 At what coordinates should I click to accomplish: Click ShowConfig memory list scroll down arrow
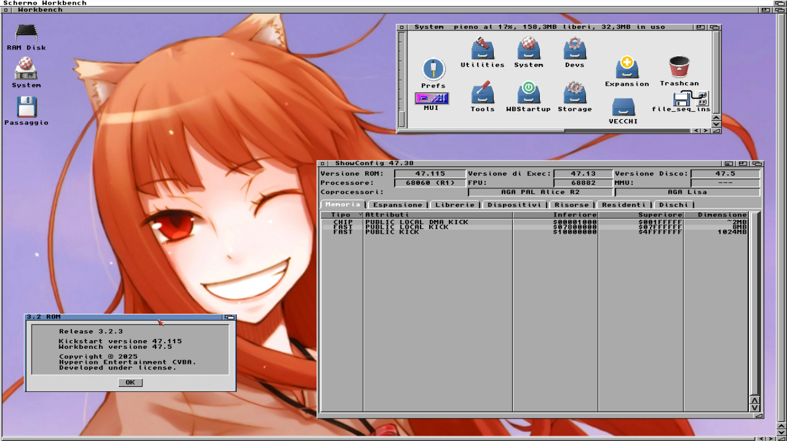pos(755,408)
